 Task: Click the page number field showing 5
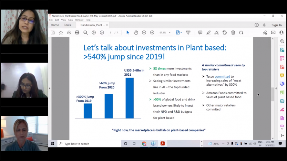pyautogui.click(x=110, y=33)
